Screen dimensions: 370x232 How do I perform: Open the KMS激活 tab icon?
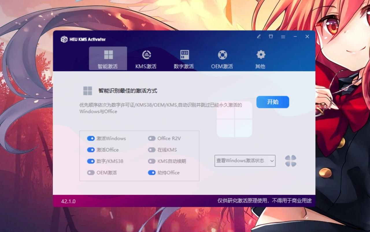click(x=146, y=54)
